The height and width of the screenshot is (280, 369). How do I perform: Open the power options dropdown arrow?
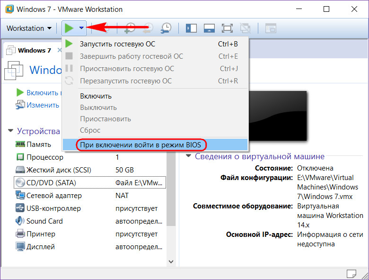pyautogui.click(x=81, y=28)
